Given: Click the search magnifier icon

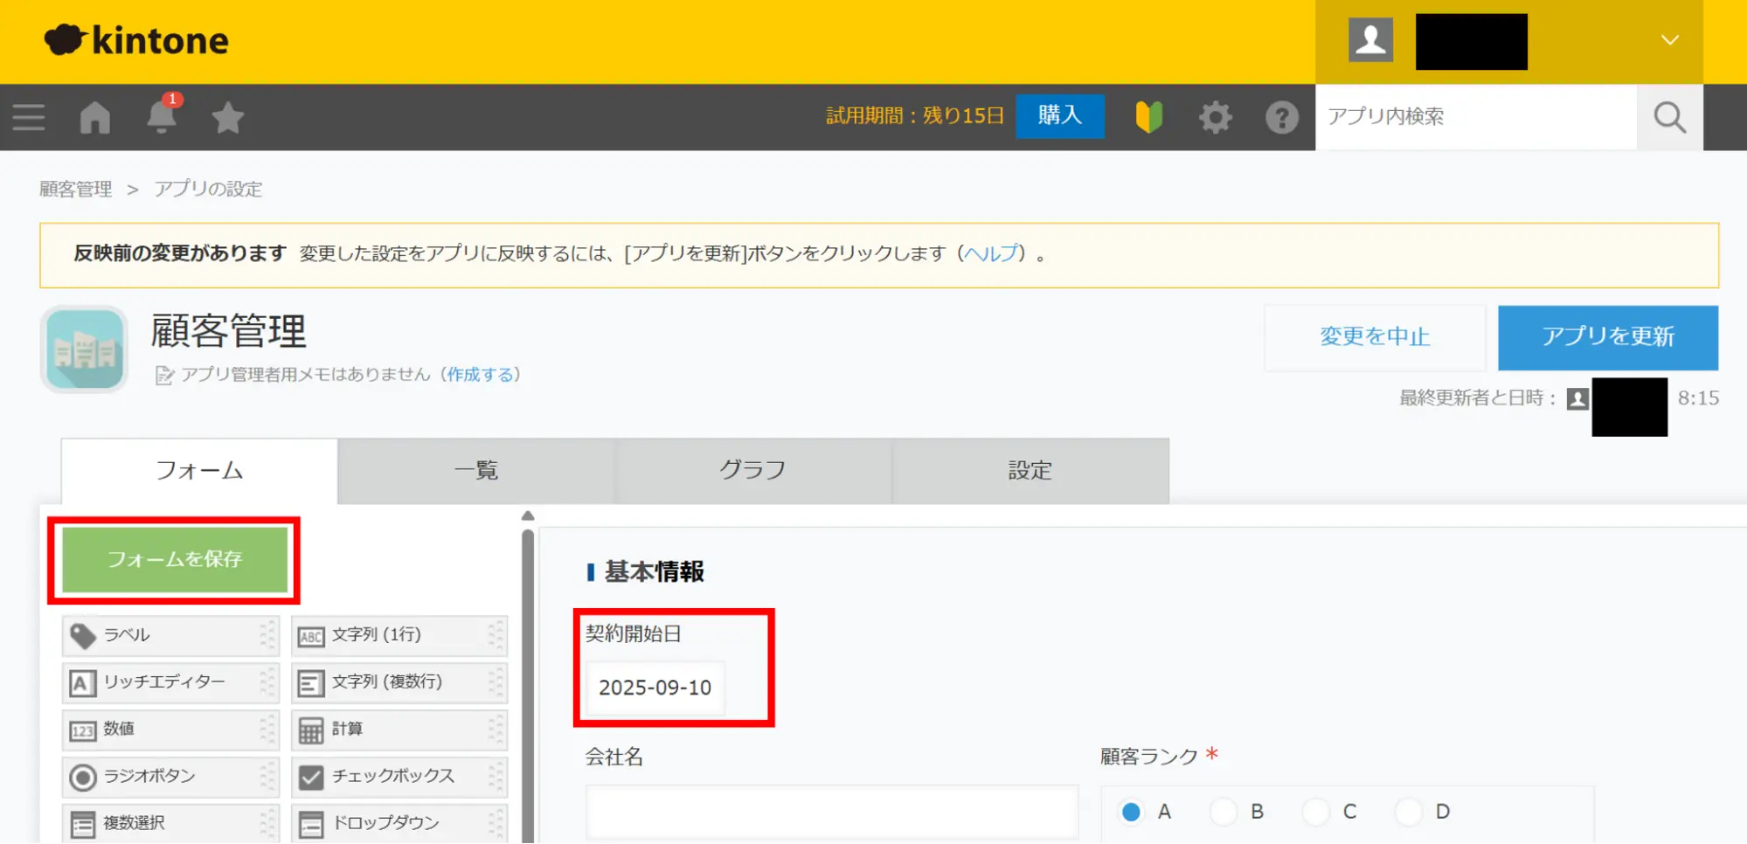Looking at the screenshot, I should click(x=1669, y=117).
